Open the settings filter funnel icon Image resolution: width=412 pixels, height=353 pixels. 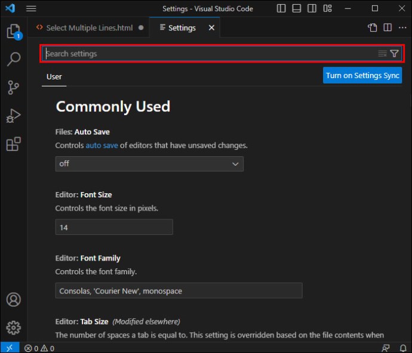click(395, 54)
